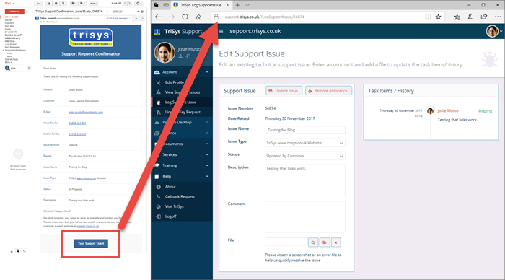505x280 pixels.
Task: Show tab previews chevron
Action: [x=247, y=5]
